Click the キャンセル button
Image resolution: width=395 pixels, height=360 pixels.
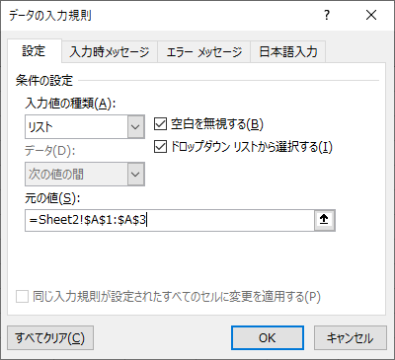pyautogui.click(x=351, y=337)
